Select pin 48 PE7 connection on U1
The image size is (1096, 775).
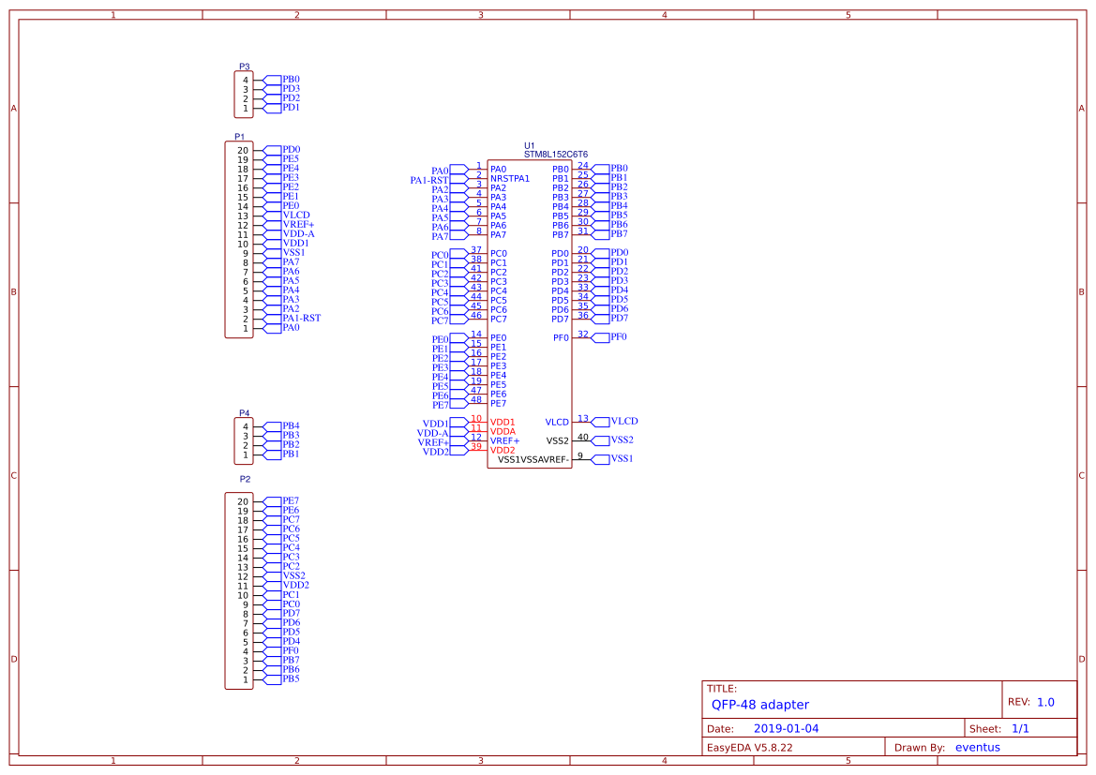[x=477, y=400]
